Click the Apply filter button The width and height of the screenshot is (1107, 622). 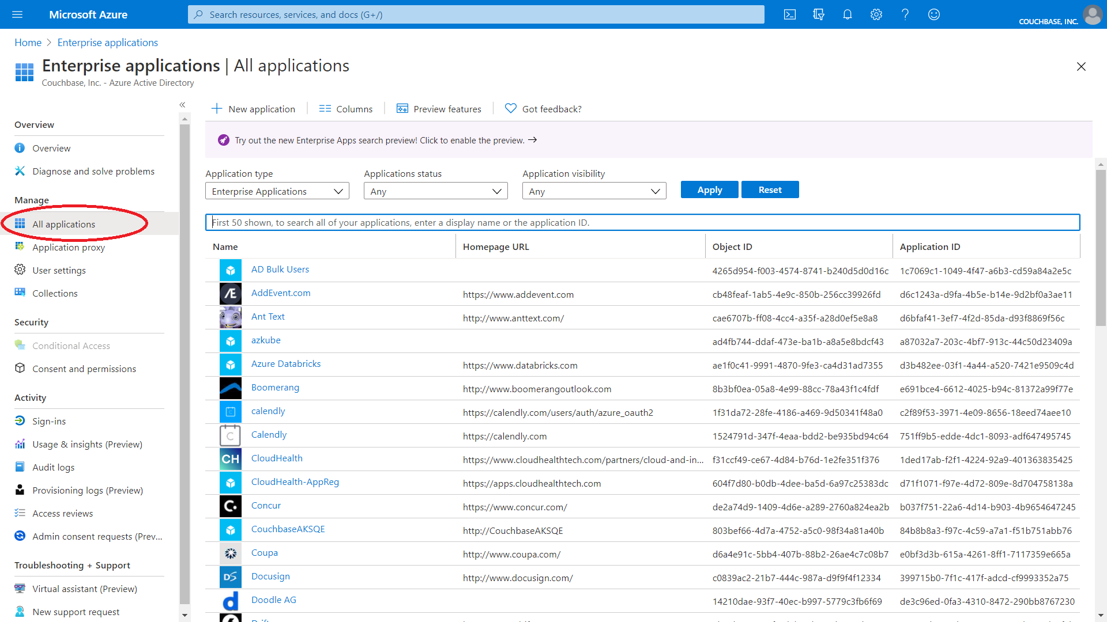click(709, 189)
